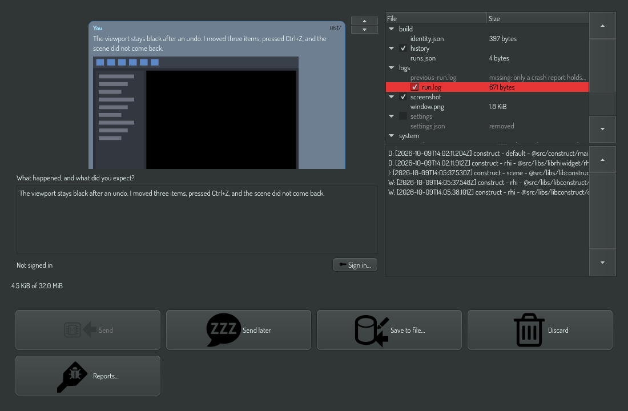
Task: Uncheck the history folder checkbox
Action: pyautogui.click(x=403, y=49)
